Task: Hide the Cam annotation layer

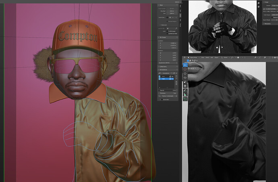Action: coord(173,79)
